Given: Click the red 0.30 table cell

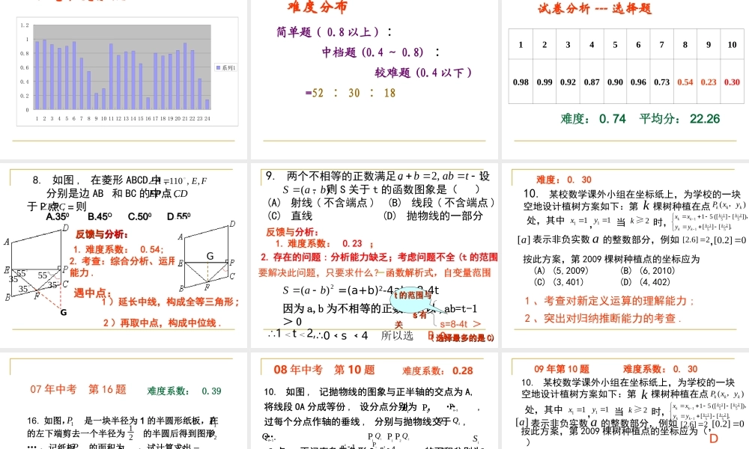Looking at the screenshot, I should pos(732,82).
